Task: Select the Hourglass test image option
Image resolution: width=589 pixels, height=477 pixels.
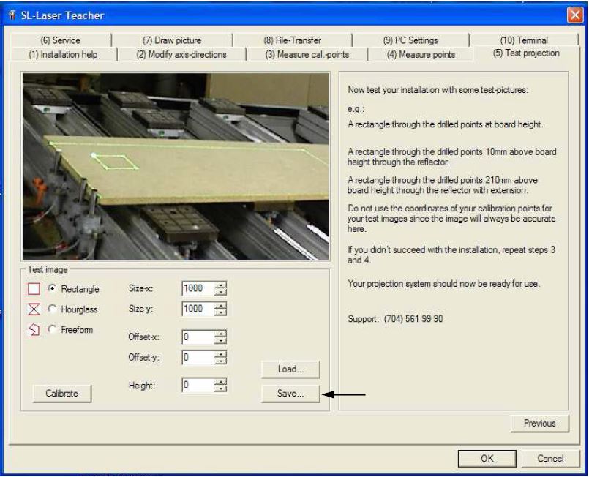Action: [x=52, y=309]
